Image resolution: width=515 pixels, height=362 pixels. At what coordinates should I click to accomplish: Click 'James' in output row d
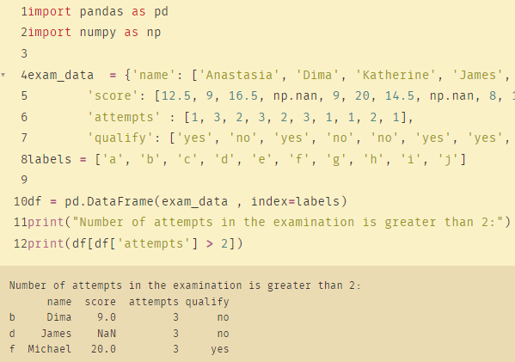click(x=56, y=334)
